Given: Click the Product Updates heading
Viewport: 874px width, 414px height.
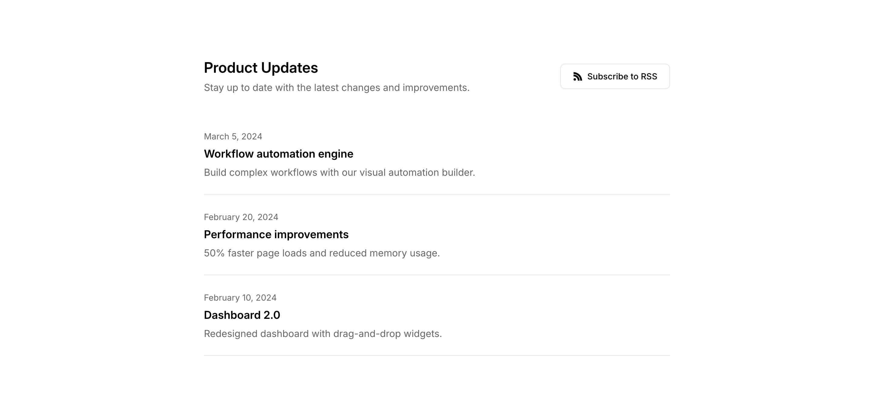Looking at the screenshot, I should click(261, 68).
